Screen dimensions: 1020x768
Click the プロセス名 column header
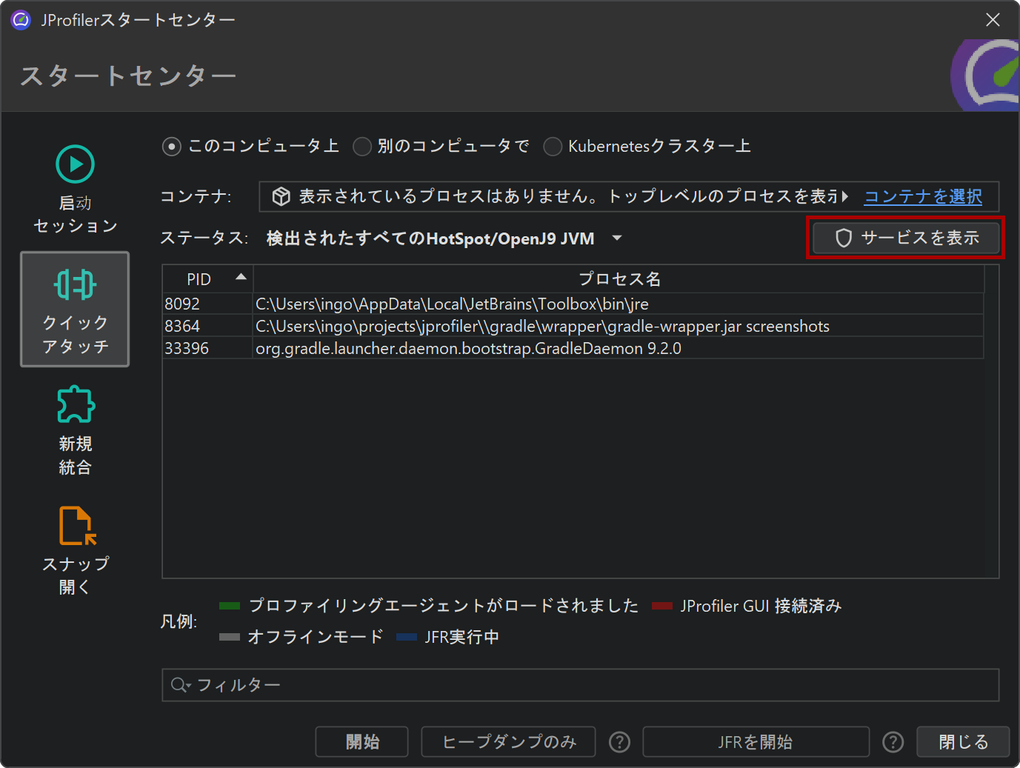click(x=619, y=279)
